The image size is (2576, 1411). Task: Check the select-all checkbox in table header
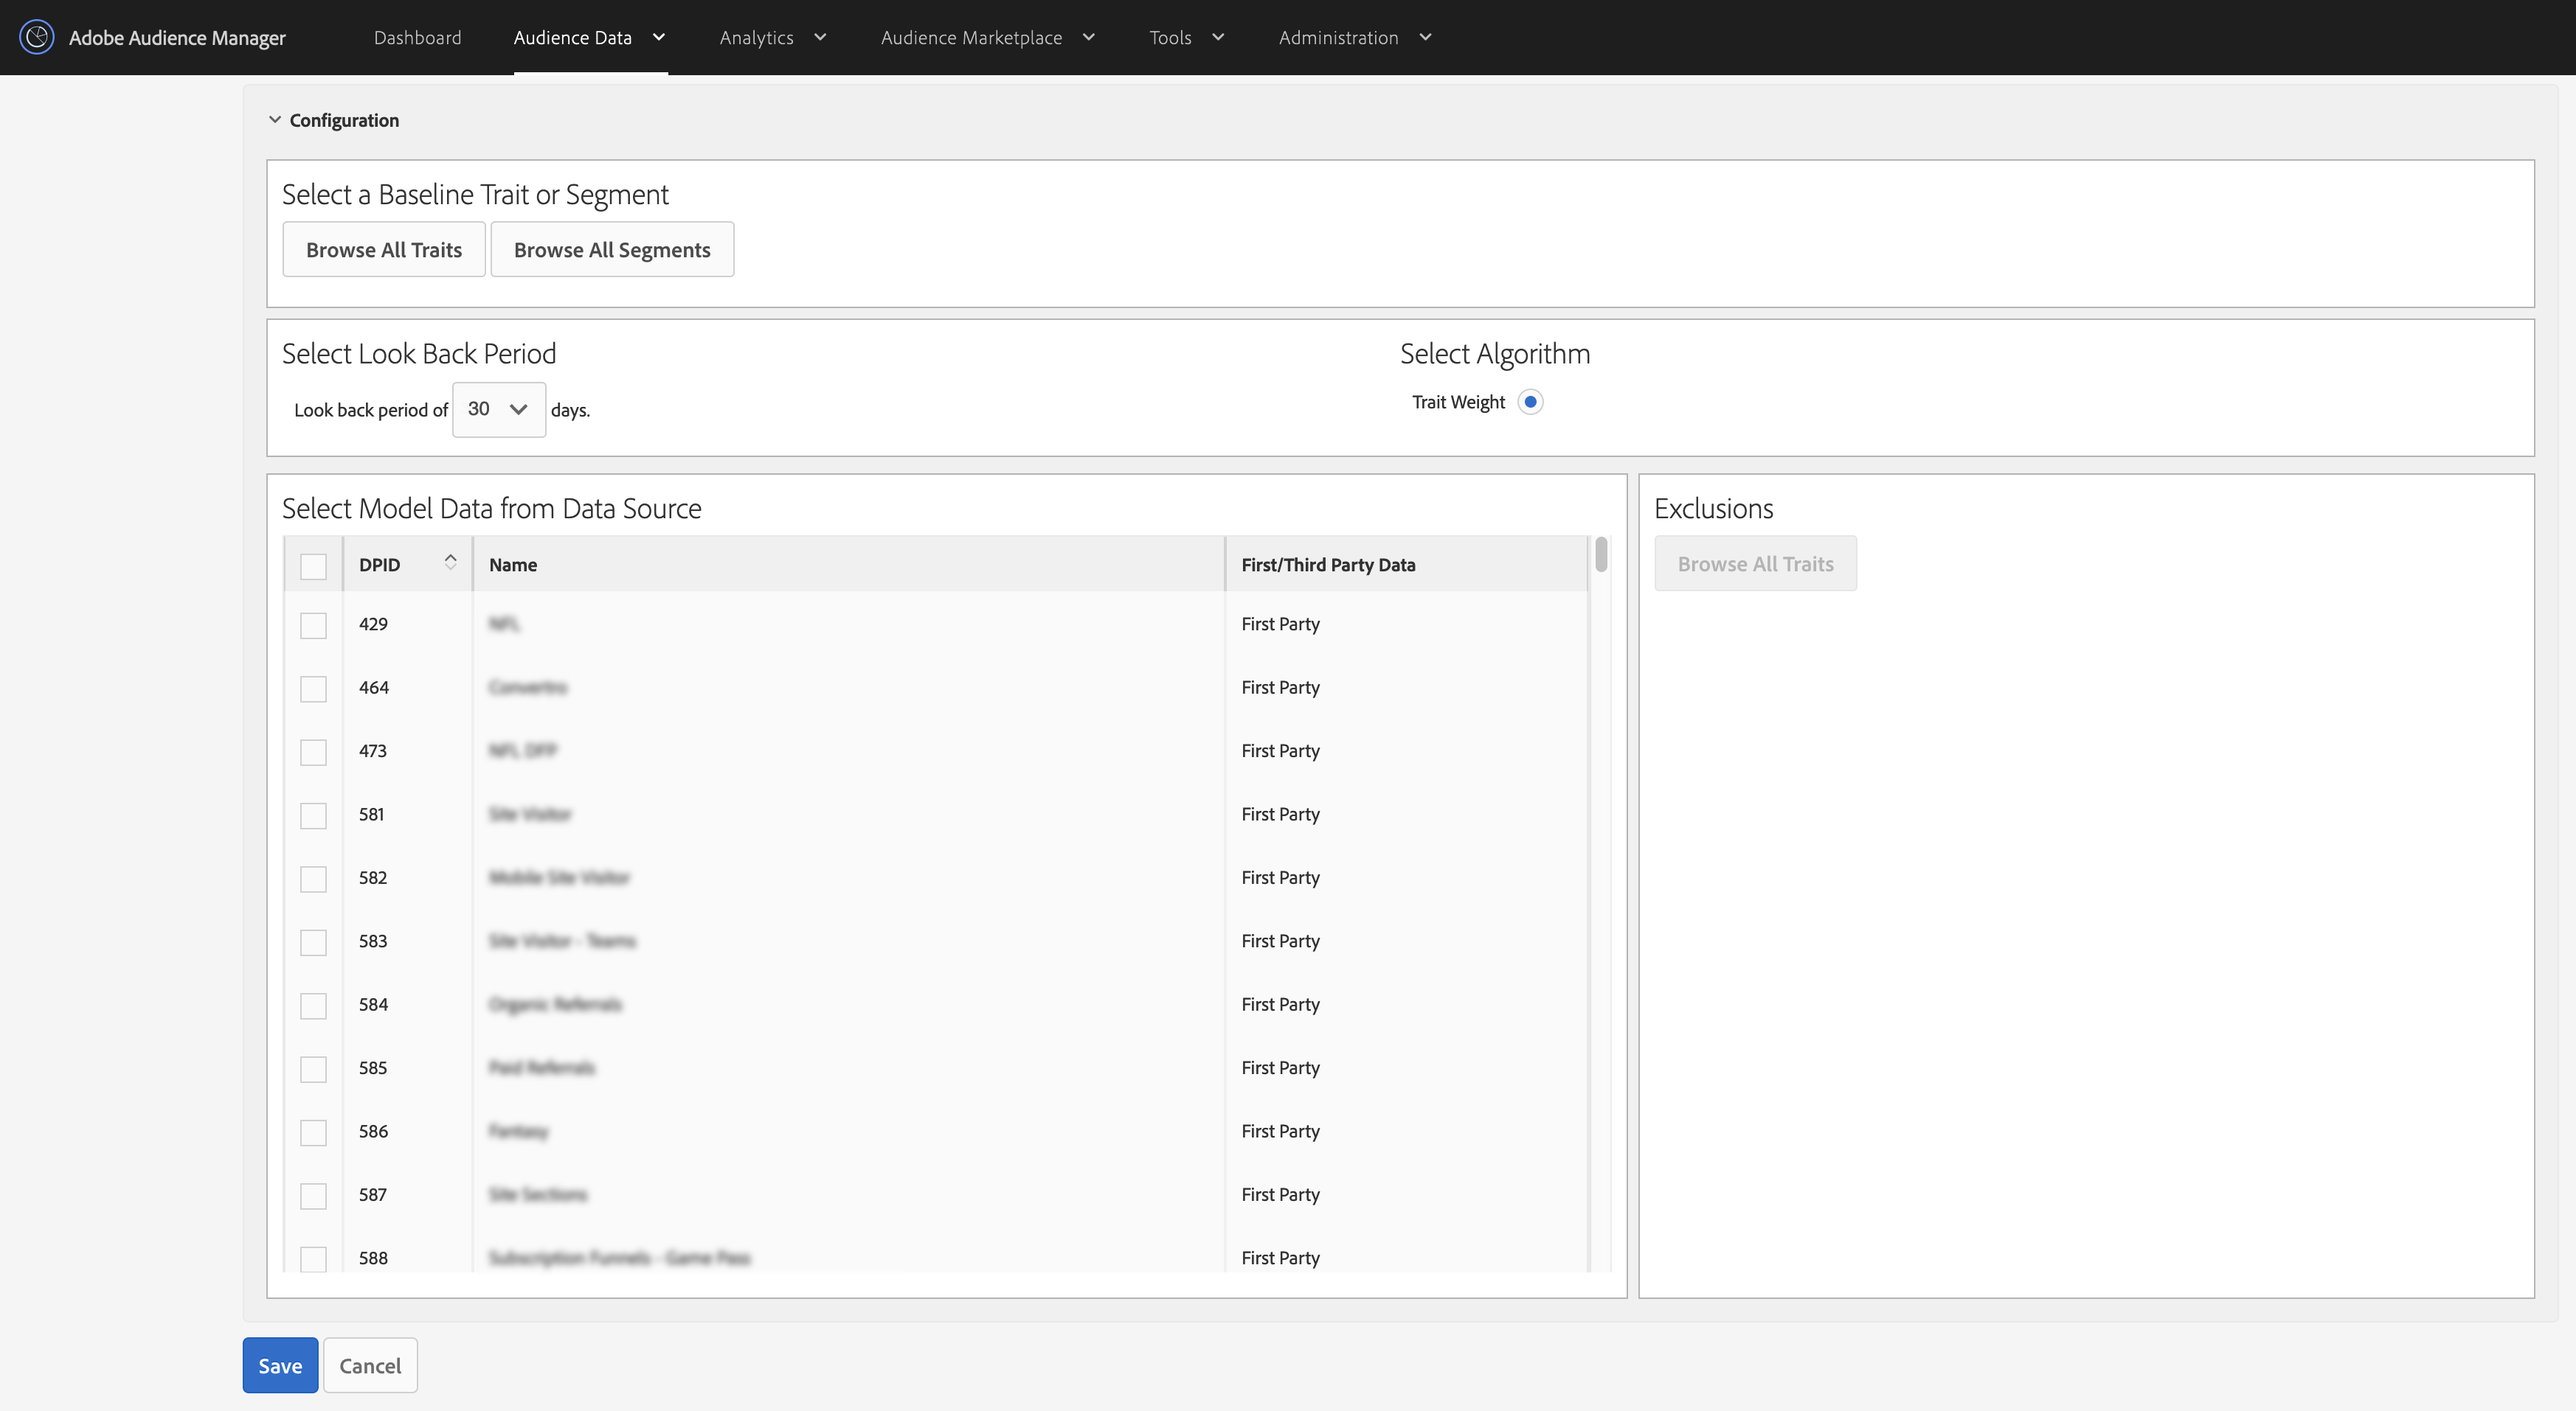pyautogui.click(x=313, y=565)
